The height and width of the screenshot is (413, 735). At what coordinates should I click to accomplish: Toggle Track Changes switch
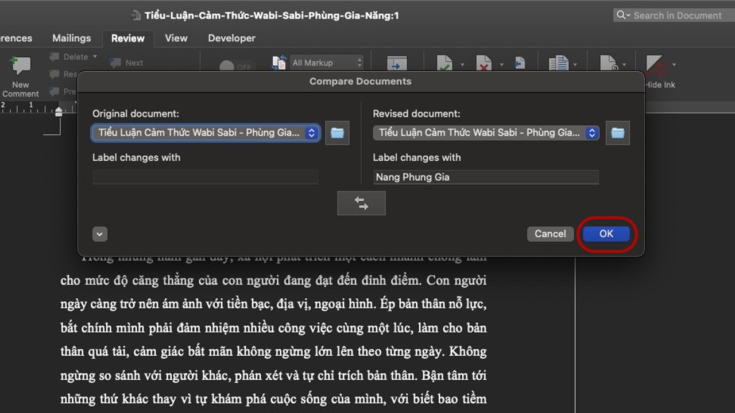pyautogui.click(x=236, y=67)
